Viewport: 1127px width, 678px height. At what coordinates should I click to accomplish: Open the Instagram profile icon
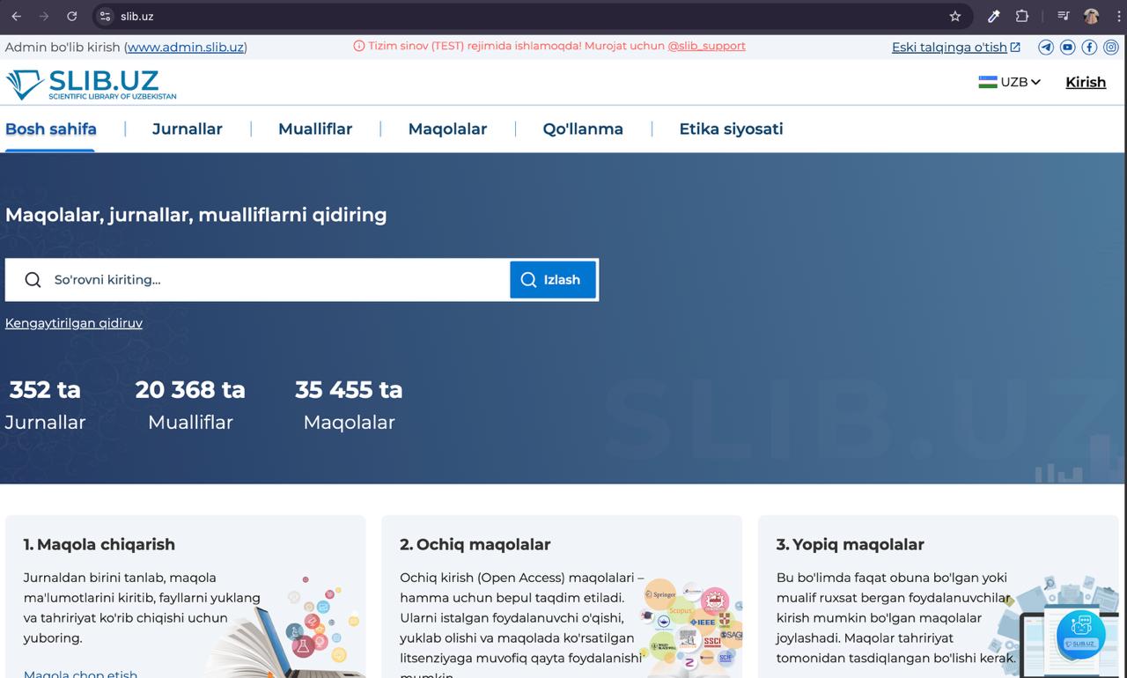click(1111, 47)
